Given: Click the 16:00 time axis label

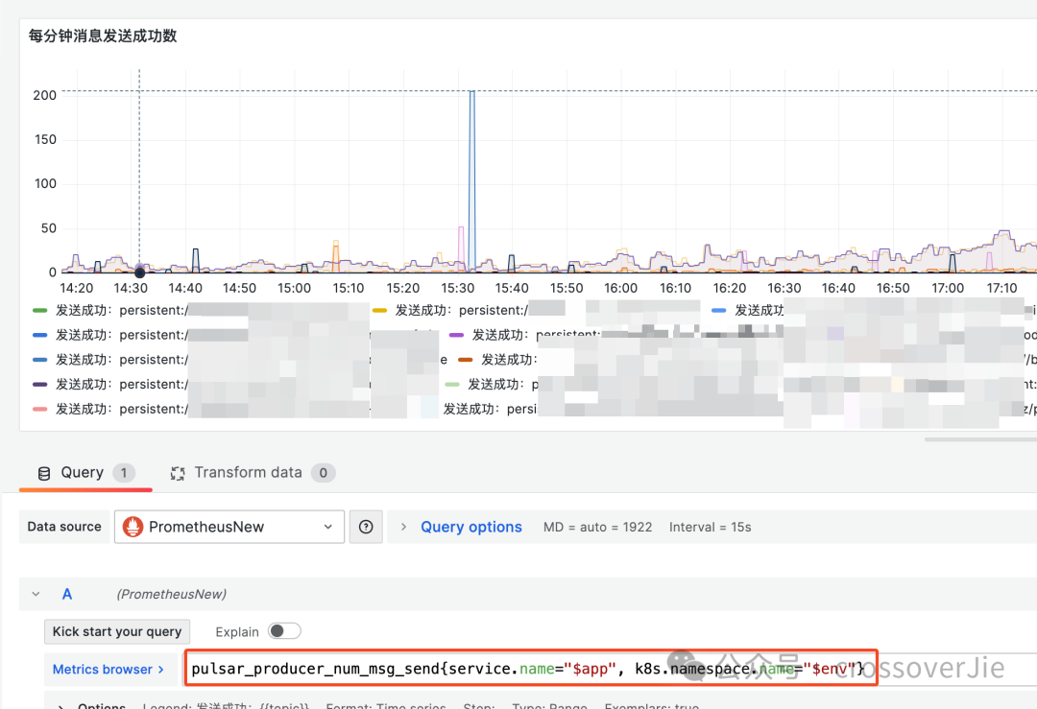Looking at the screenshot, I should [x=620, y=288].
